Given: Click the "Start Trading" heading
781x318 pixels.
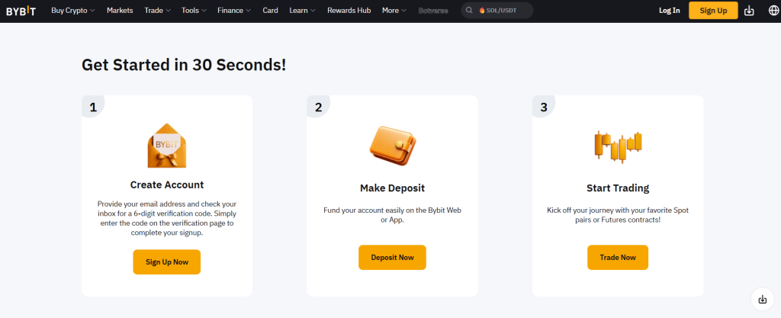Looking at the screenshot, I should (x=618, y=188).
